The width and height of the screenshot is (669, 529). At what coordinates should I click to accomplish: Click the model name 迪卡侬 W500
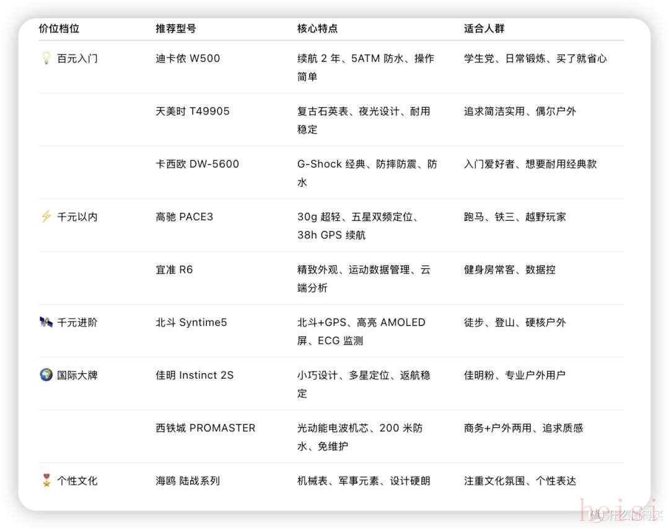[x=188, y=58]
